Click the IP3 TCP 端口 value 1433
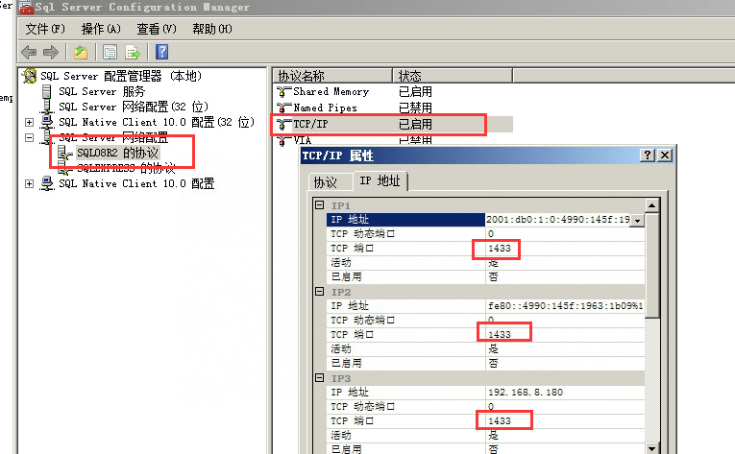735x454 pixels. (500, 420)
